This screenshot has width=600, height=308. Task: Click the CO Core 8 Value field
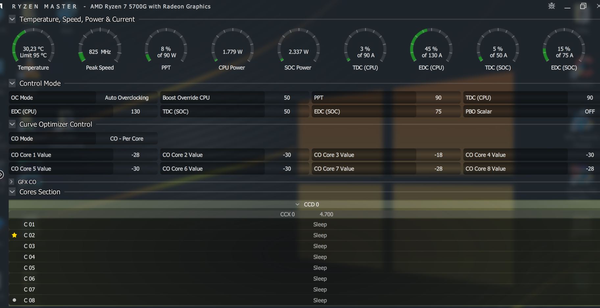(x=584, y=169)
